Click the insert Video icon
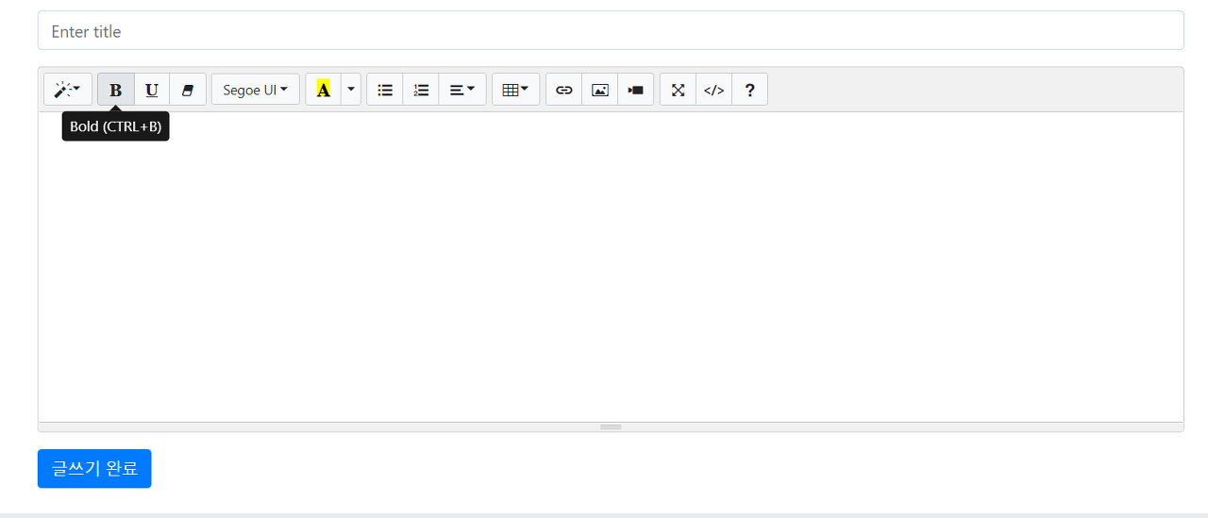Screen dimensions: 1208x518 coord(636,90)
